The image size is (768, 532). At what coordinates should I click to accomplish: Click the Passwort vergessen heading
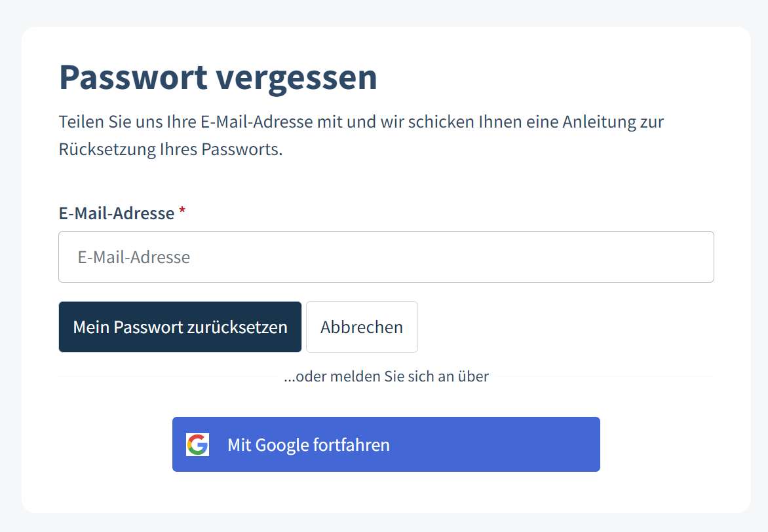pyautogui.click(x=218, y=78)
